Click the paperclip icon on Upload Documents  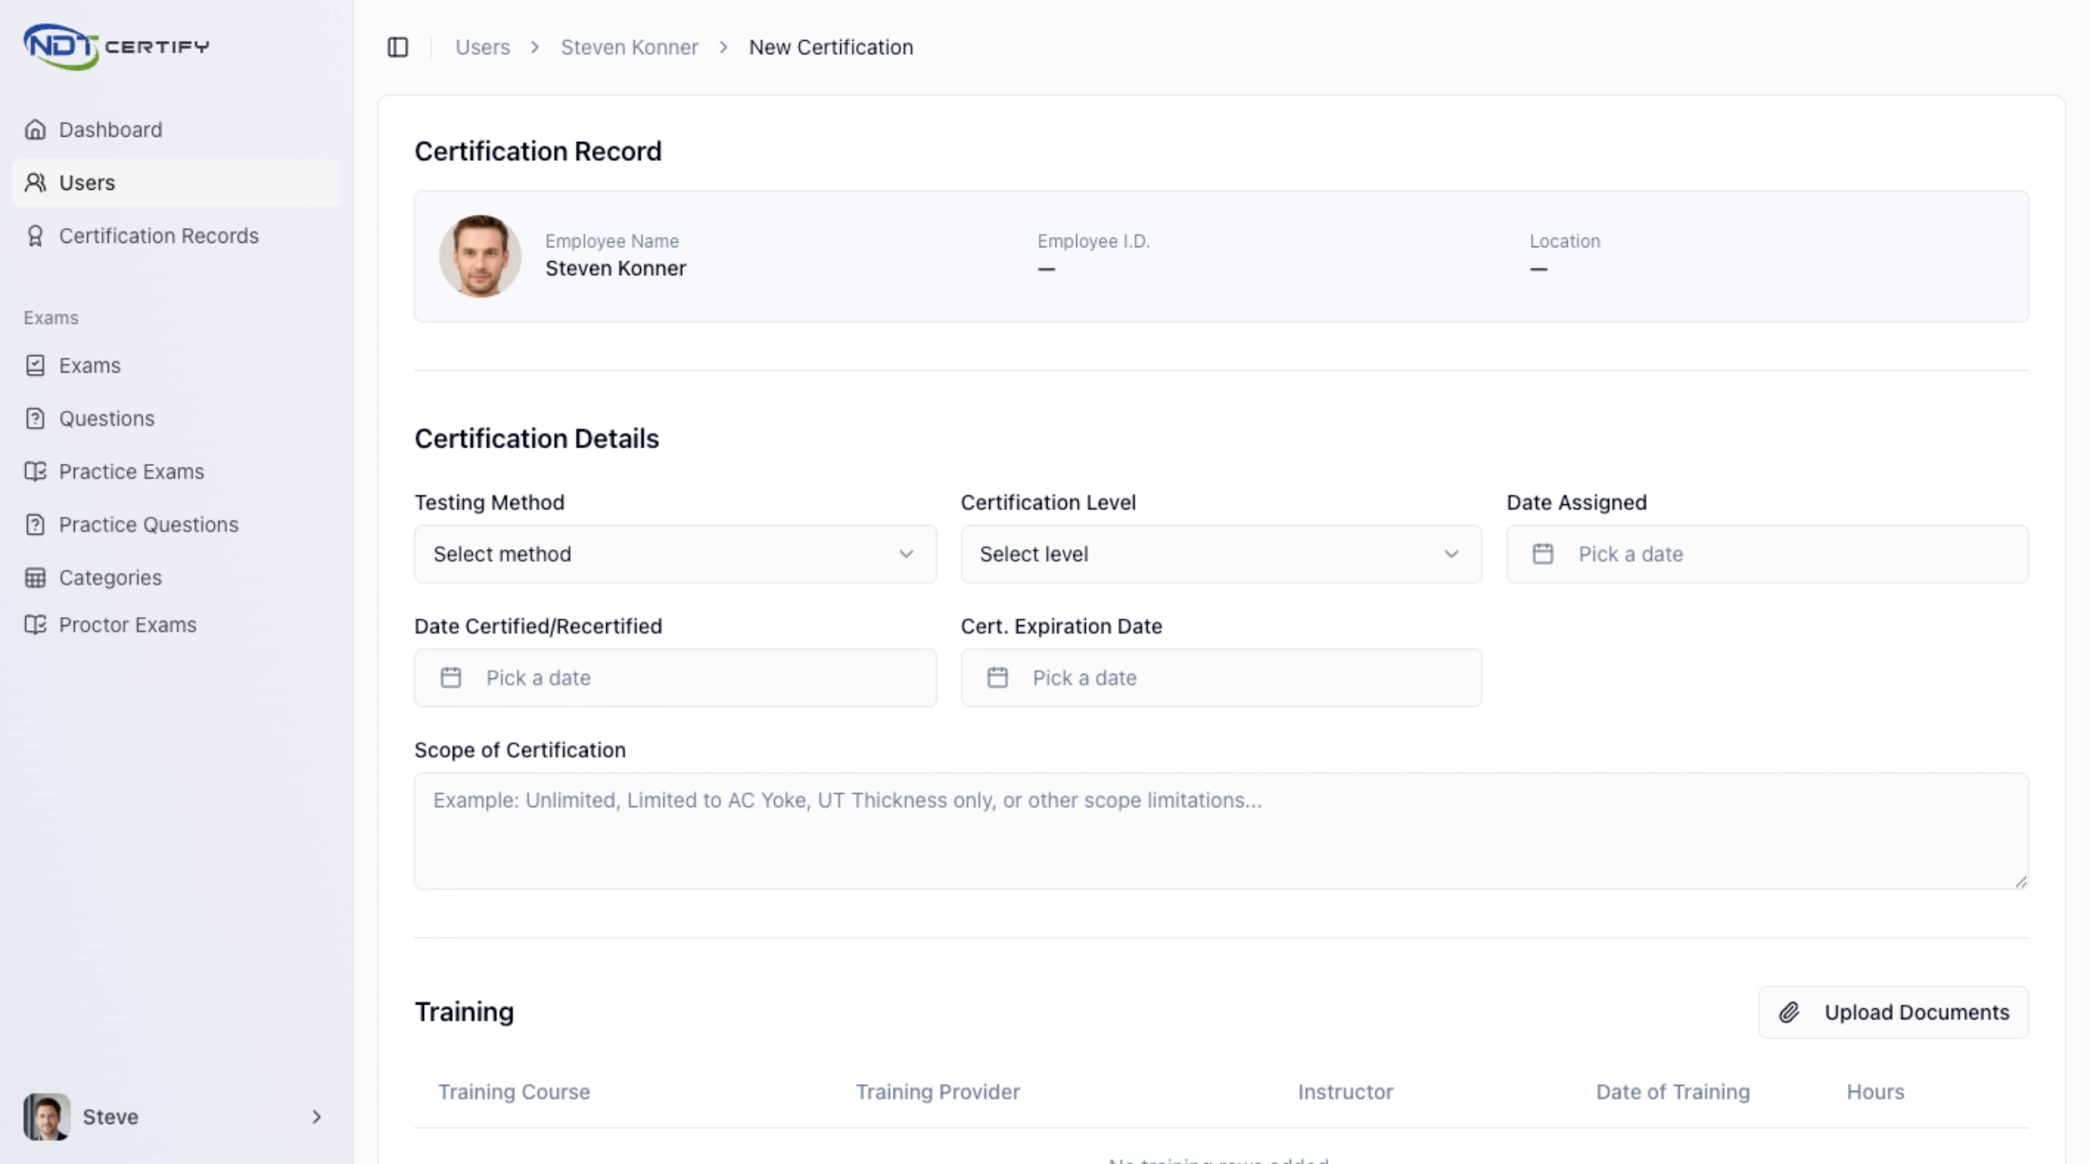1789,1012
